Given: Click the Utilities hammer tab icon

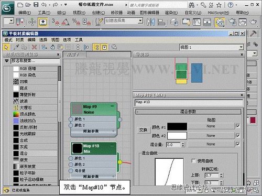Looking at the screenshot, I should click(x=253, y=34).
